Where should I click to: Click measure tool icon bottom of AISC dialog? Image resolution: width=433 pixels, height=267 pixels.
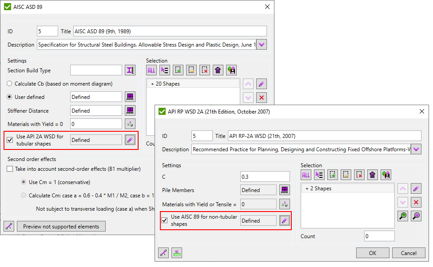pos(9,226)
